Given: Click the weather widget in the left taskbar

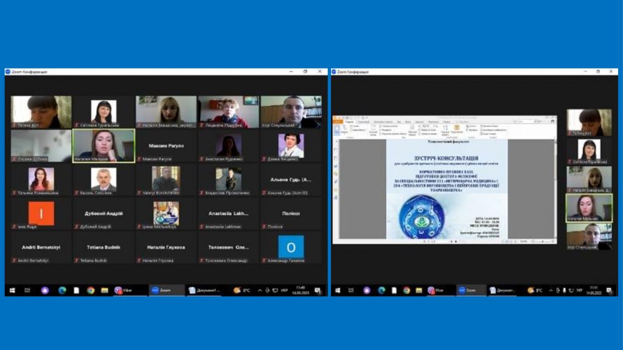Looking at the screenshot, I should [x=242, y=290].
